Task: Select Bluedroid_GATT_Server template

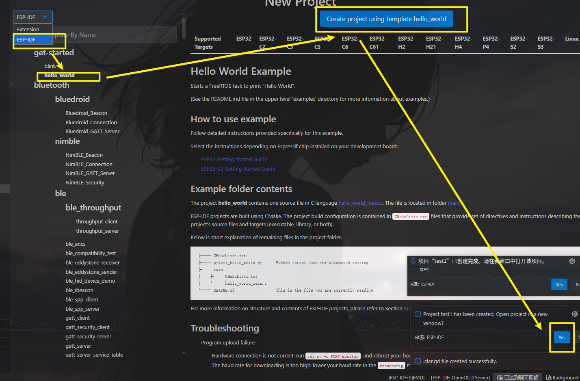Action: coord(93,131)
